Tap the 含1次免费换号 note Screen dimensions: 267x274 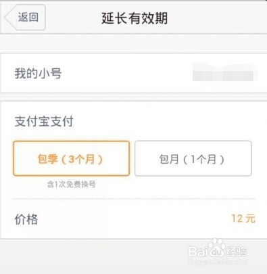(72, 184)
